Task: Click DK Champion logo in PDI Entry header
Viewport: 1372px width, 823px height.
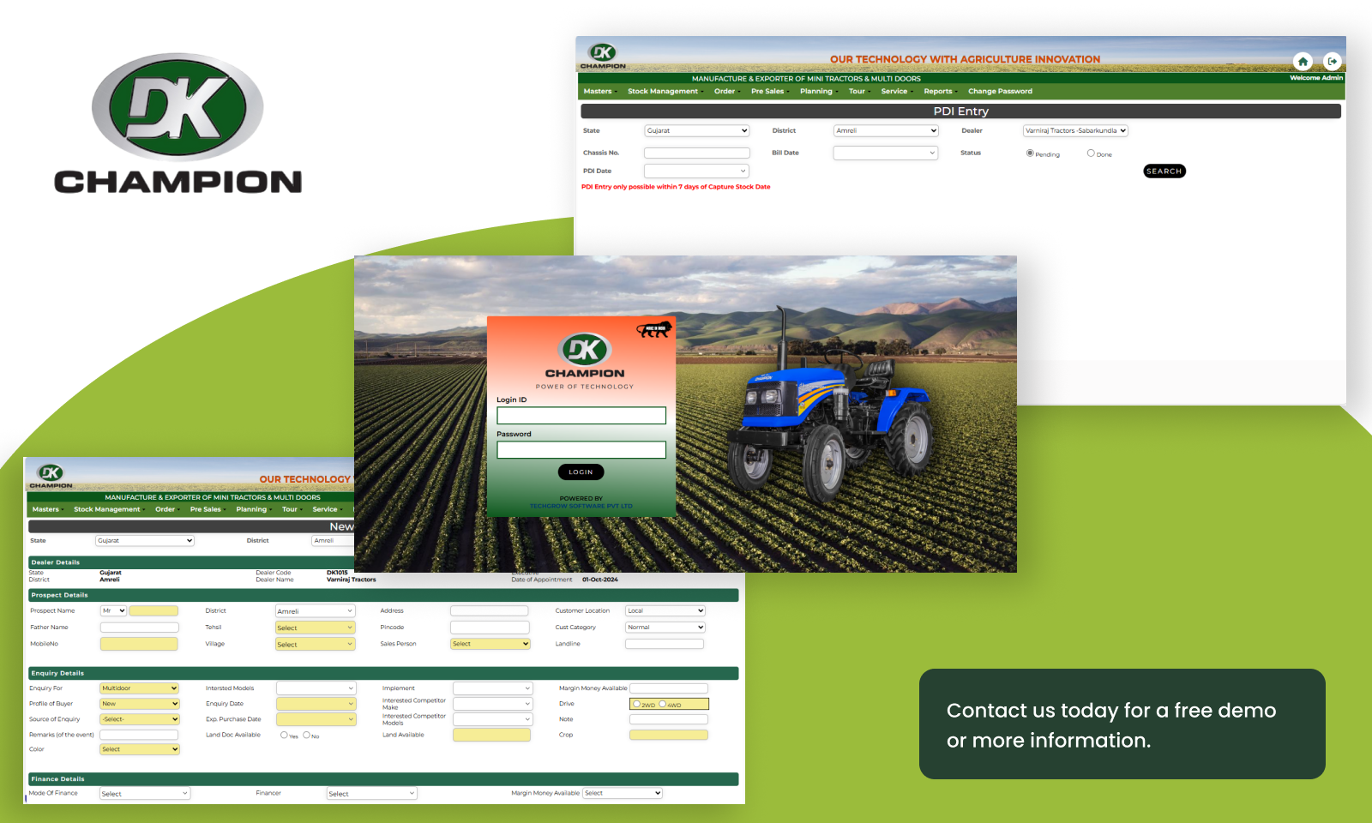Action: click(603, 56)
